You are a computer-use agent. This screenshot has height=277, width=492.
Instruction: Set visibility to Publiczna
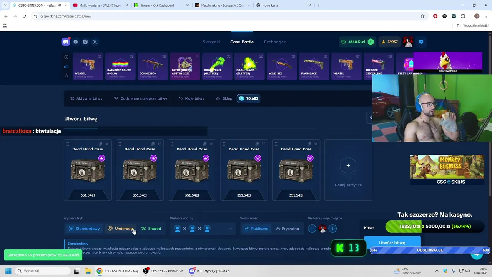256,229
